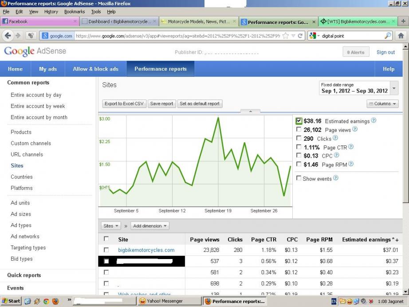Click the scrollbar down arrow
This screenshot has height=307, width=409.
[x=405, y=292]
